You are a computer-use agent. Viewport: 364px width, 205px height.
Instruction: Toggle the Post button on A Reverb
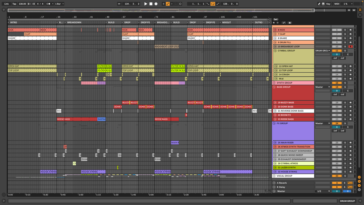pyautogui.click(x=350, y=183)
